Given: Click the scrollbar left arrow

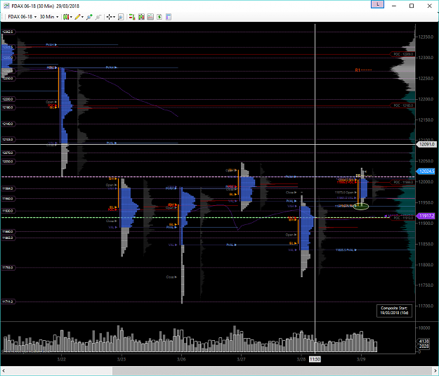Looking at the screenshot, I should click(4, 371).
